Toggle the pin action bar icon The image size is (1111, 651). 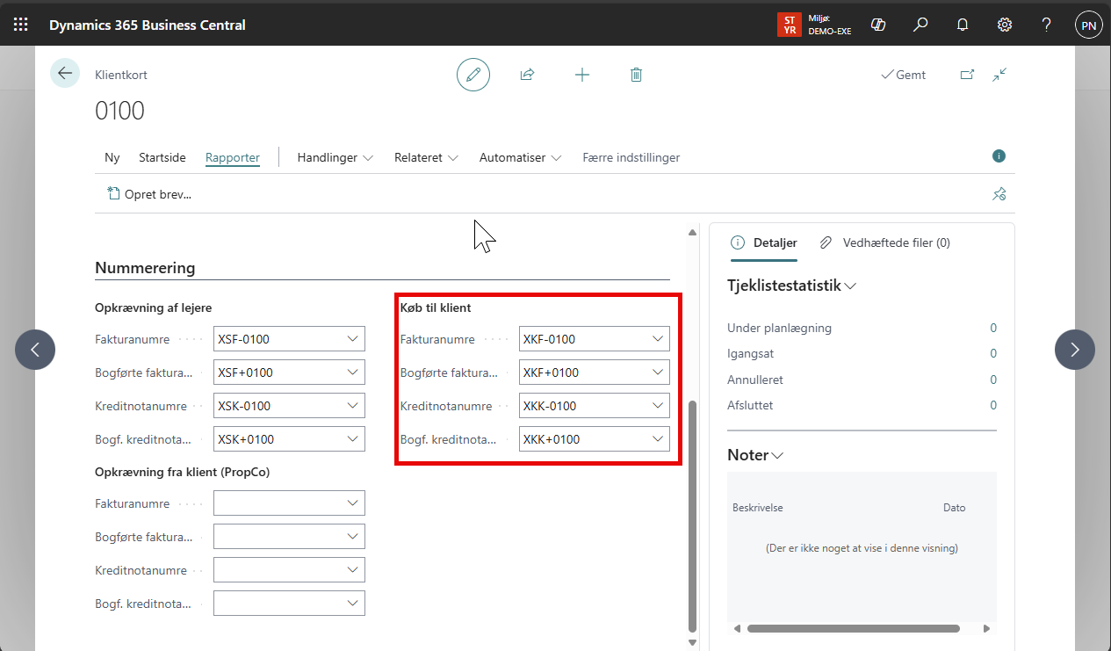pos(999,194)
